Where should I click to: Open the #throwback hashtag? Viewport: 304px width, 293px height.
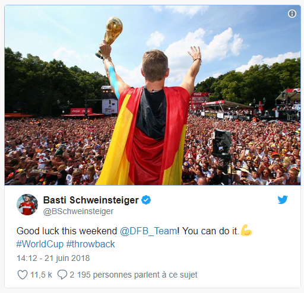[x=90, y=244]
